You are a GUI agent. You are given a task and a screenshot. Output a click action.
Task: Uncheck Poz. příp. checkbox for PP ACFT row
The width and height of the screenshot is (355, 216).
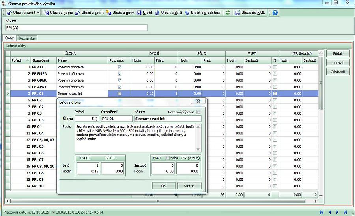(120, 67)
